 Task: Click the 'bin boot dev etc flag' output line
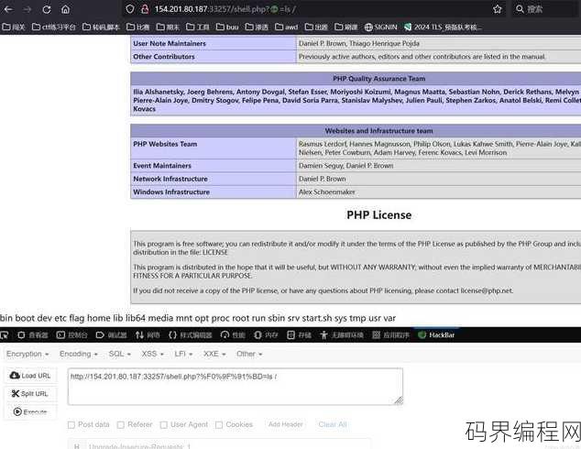tap(198, 318)
